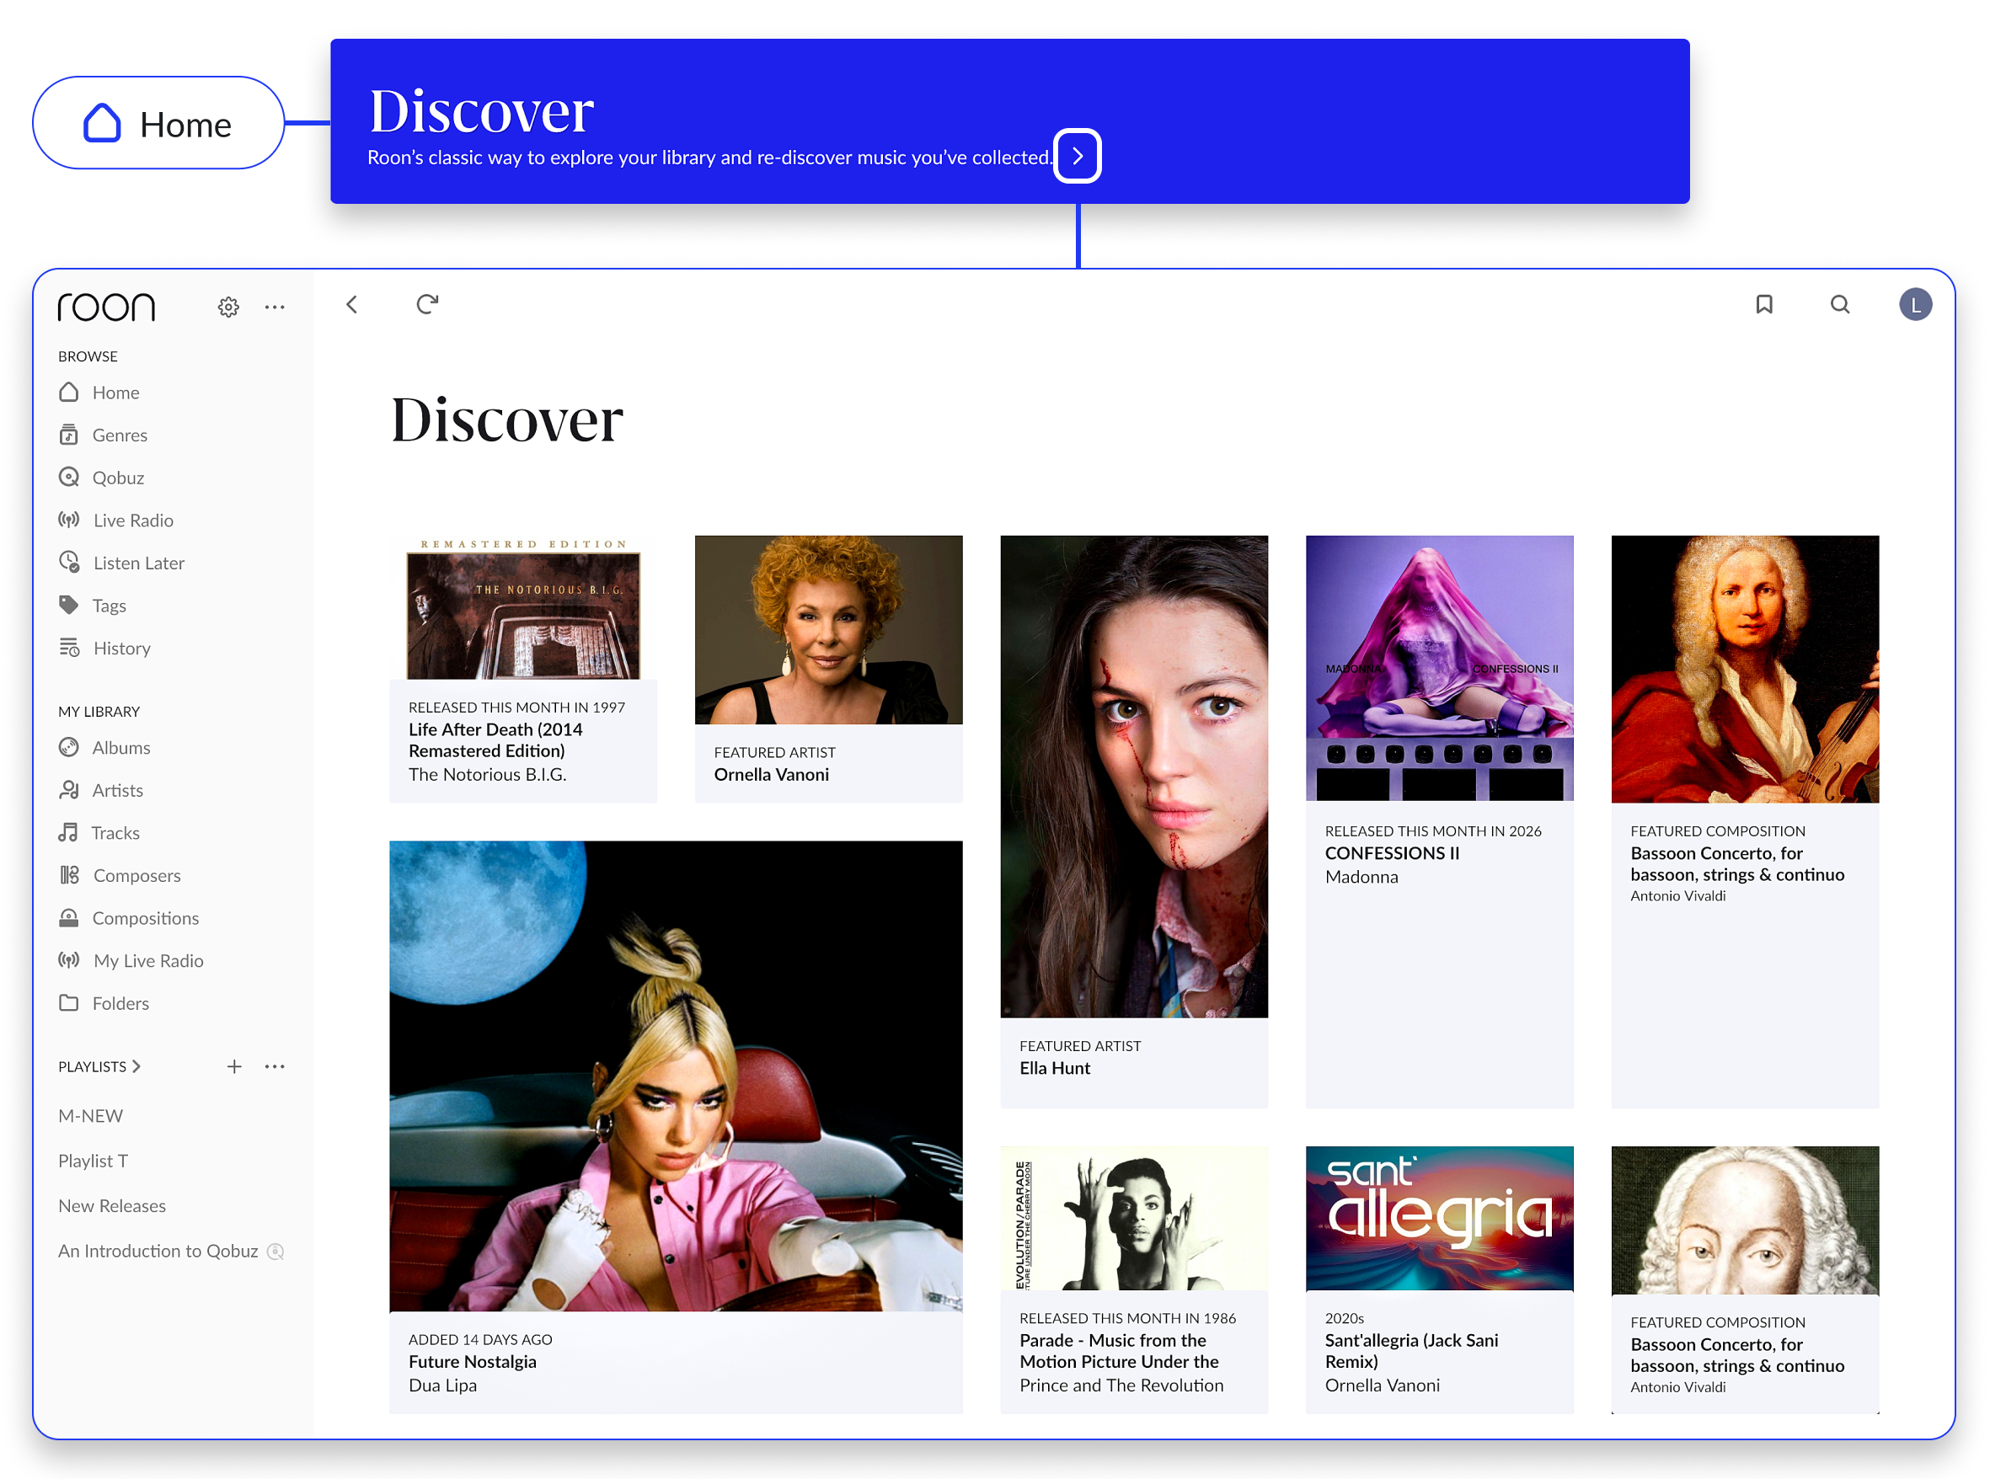Refresh the Discover page
Screen dimensions: 1990x1479
point(427,304)
